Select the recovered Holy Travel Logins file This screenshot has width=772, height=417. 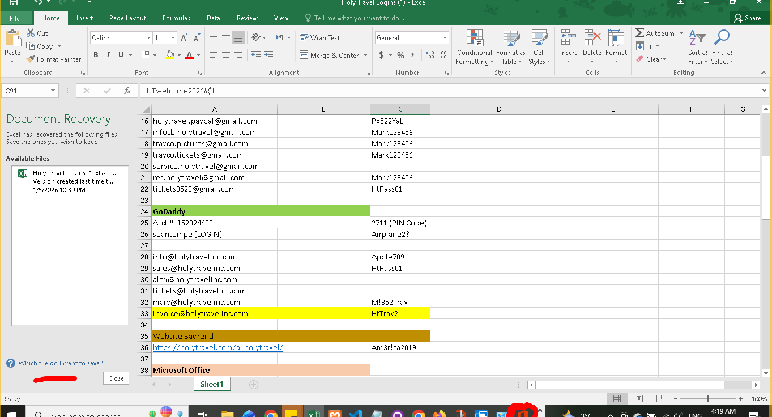click(70, 181)
